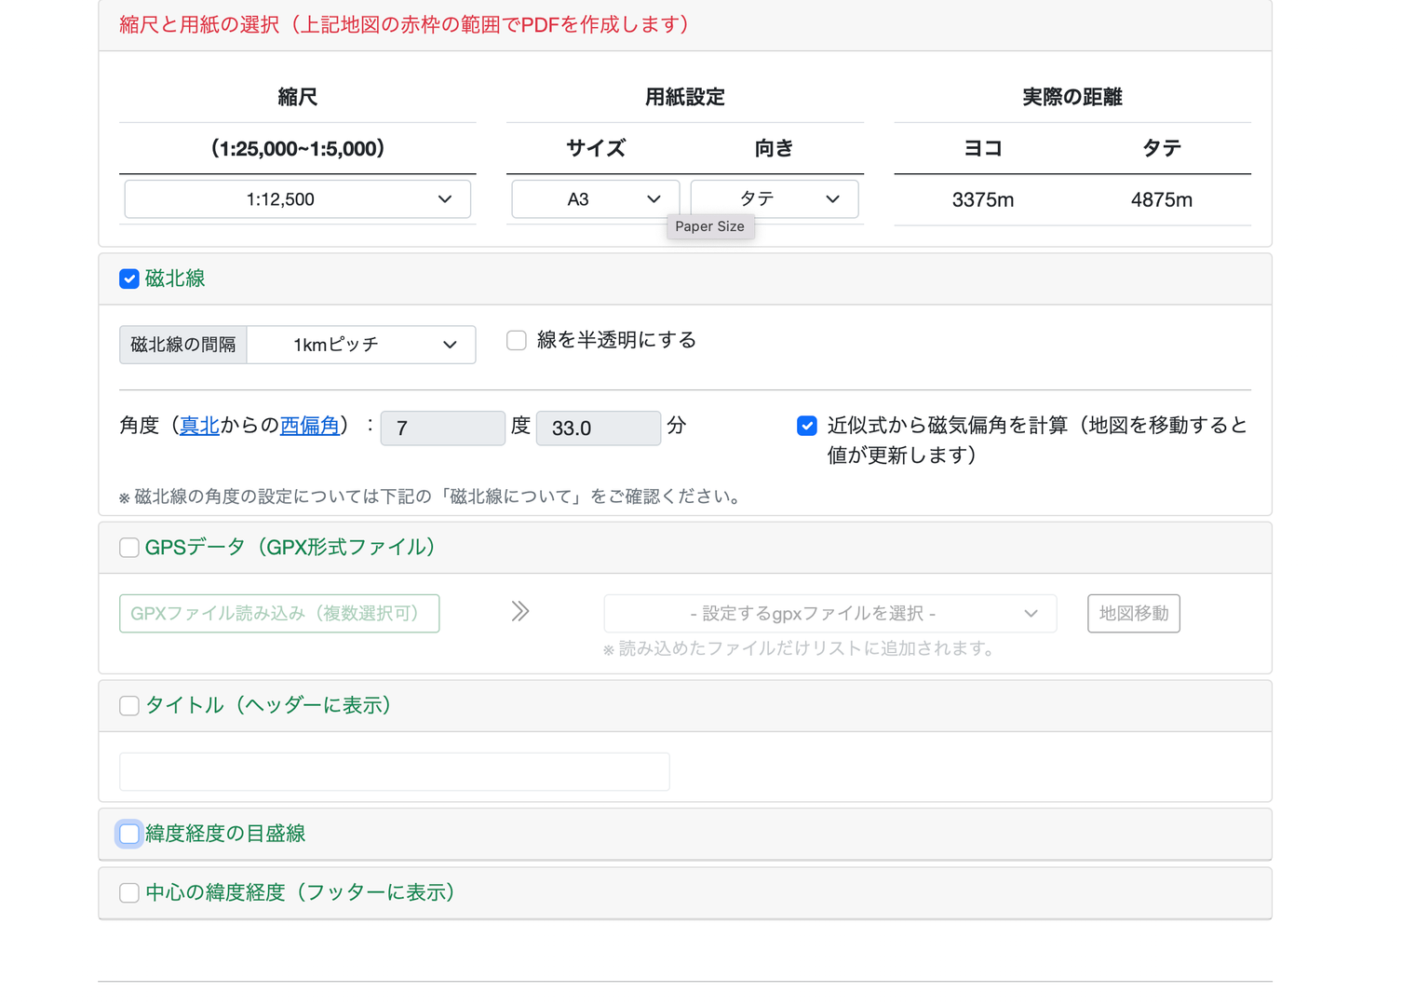Enable the GPSデータ checkbox
The width and height of the screenshot is (1402, 1006).
(129, 548)
